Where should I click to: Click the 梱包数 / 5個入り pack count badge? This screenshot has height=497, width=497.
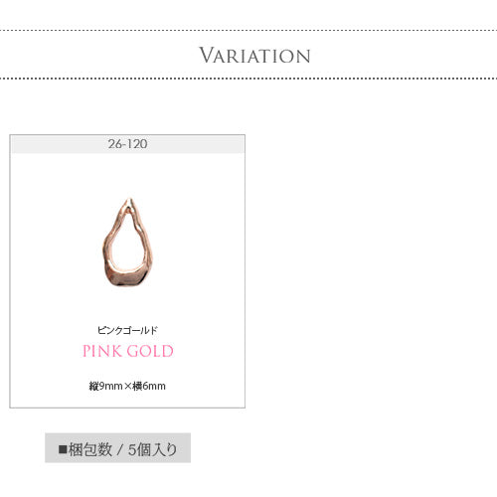pos(117,447)
